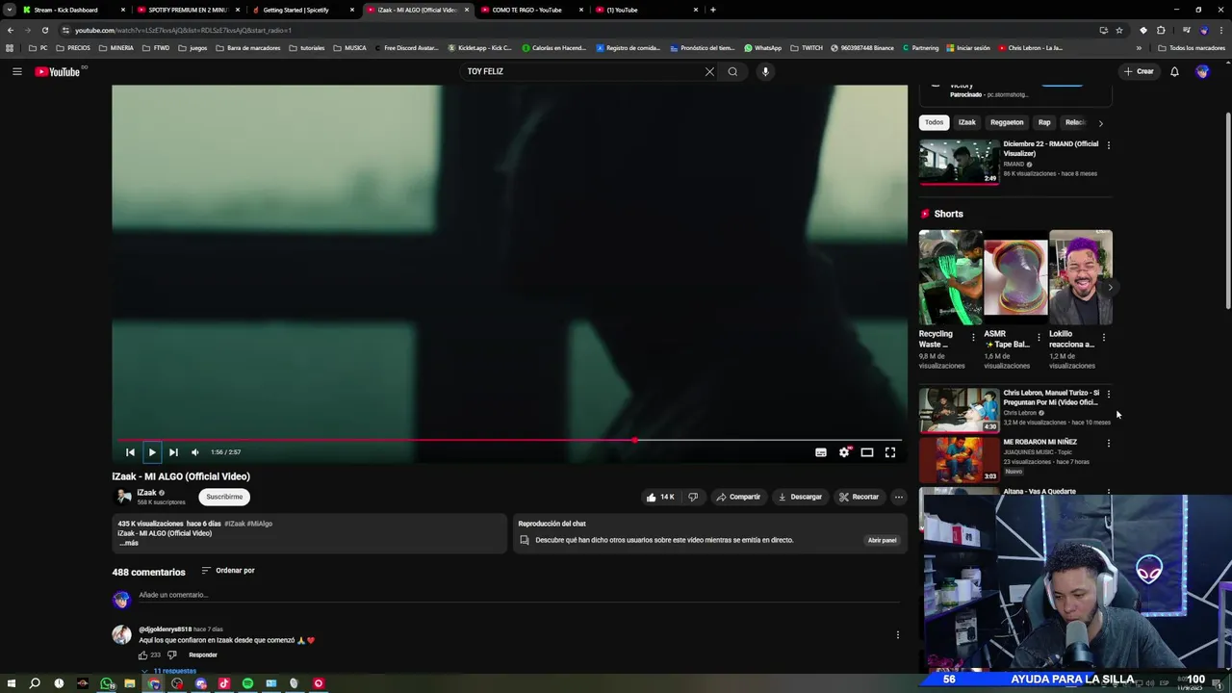Open the WhatsApp bookmark
The width and height of the screenshot is (1232, 693).
[x=762, y=48]
